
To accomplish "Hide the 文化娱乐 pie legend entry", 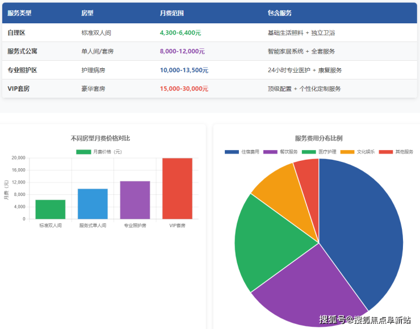I will click(x=358, y=152).
